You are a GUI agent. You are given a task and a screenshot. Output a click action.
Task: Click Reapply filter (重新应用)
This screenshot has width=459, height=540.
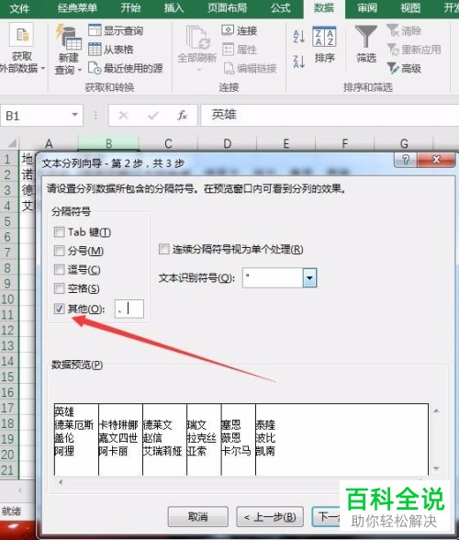pos(414,50)
